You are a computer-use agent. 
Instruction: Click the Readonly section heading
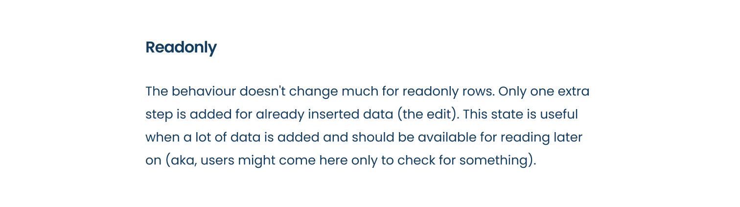181,48
